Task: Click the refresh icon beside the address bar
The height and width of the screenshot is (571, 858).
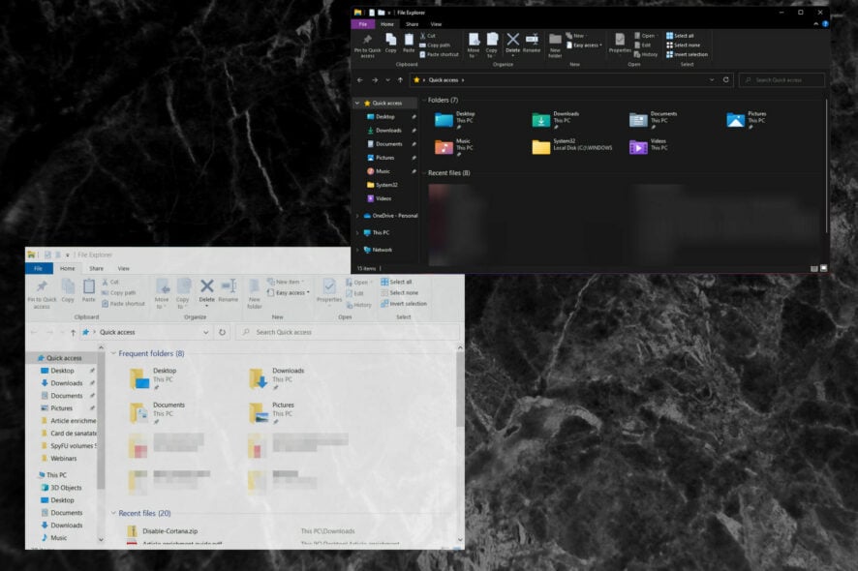Action: [x=222, y=332]
